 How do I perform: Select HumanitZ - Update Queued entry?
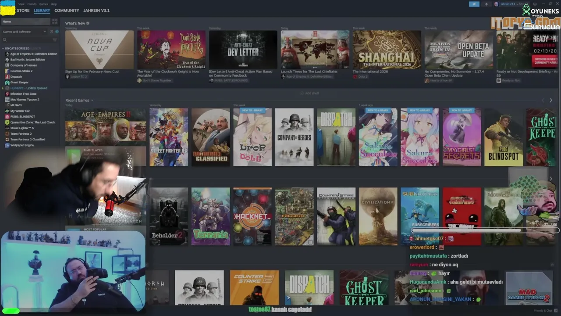[x=29, y=88]
